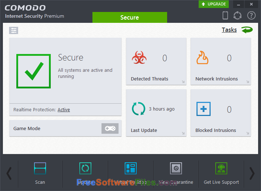The image size is (261, 191).
Task: Click the refresh/share circular icon in header
Action: [x=237, y=16]
